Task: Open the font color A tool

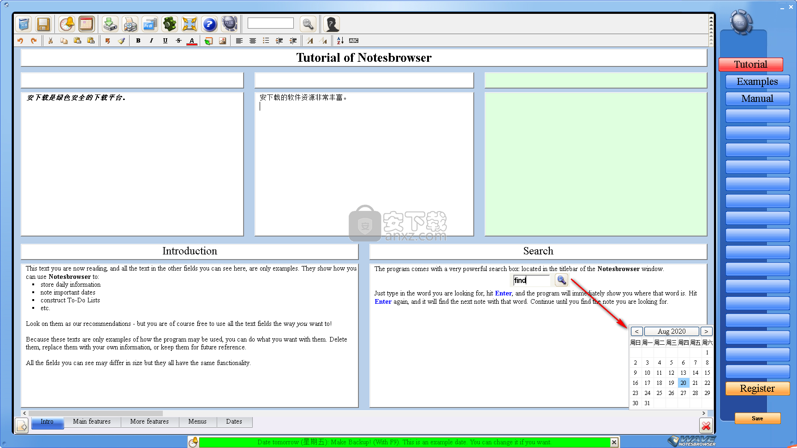Action: 192,41
